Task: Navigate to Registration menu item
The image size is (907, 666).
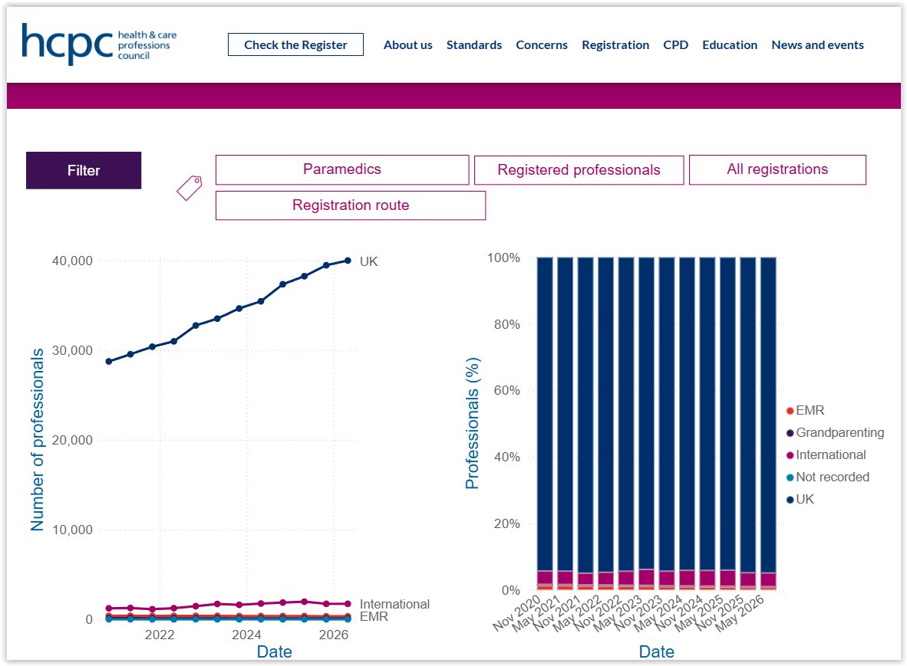Action: point(615,45)
